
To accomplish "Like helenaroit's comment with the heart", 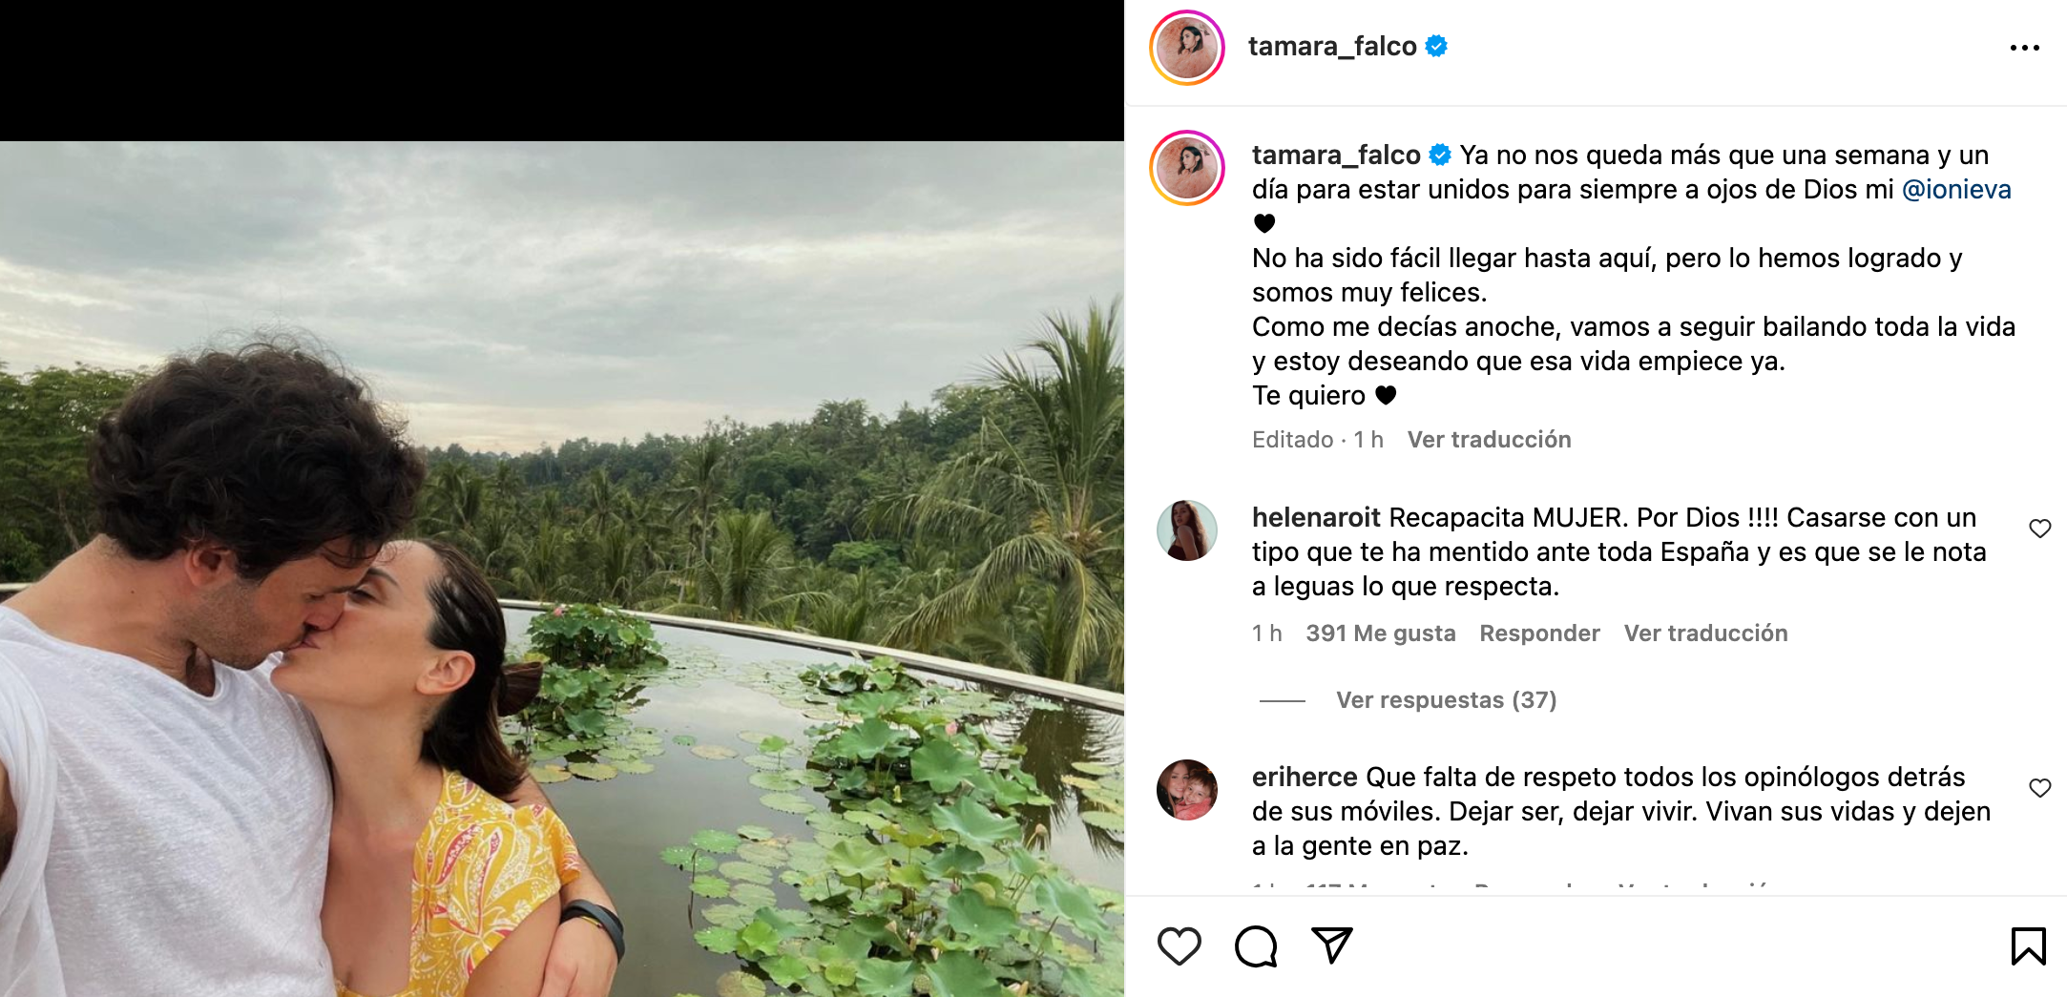I will click(x=2039, y=529).
